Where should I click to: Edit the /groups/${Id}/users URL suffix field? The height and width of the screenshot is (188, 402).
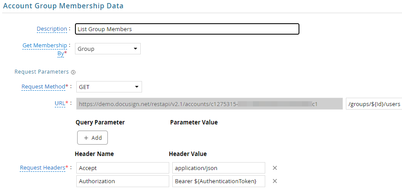pyautogui.click(x=374, y=104)
